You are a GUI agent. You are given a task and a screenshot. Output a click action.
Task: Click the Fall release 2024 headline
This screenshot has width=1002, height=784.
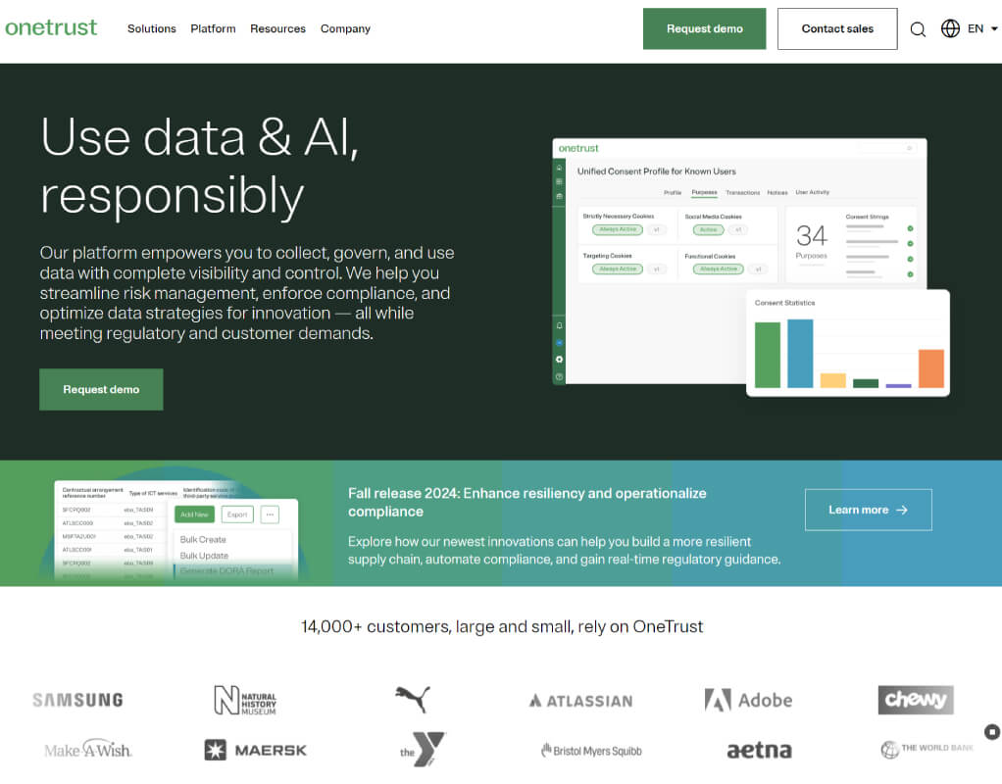pyautogui.click(x=527, y=502)
